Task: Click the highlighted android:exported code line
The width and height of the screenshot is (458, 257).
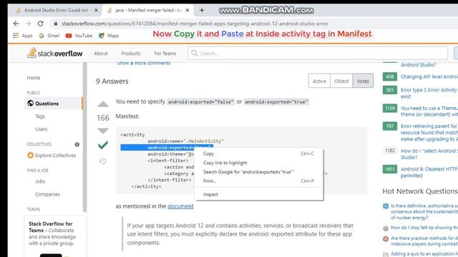Action: (167, 148)
